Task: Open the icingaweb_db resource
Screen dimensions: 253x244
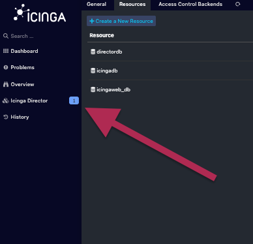Action: point(113,89)
